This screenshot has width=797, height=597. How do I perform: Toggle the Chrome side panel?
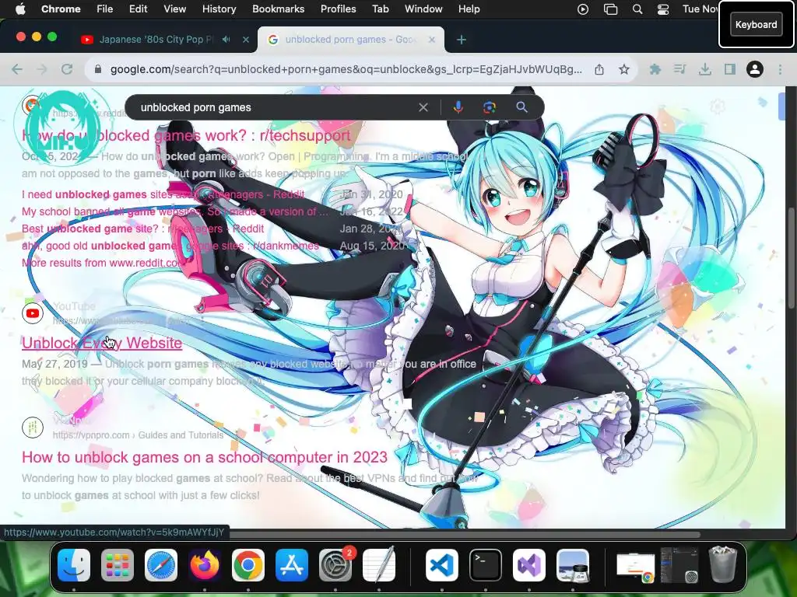tap(729, 69)
